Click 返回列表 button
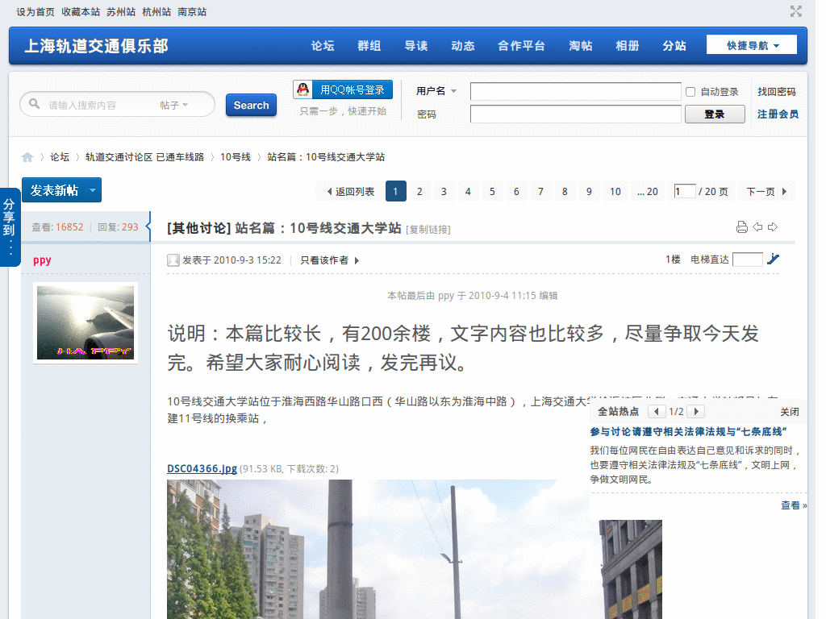Viewport: 826px width, 619px height. pyautogui.click(x=350, y=192)
